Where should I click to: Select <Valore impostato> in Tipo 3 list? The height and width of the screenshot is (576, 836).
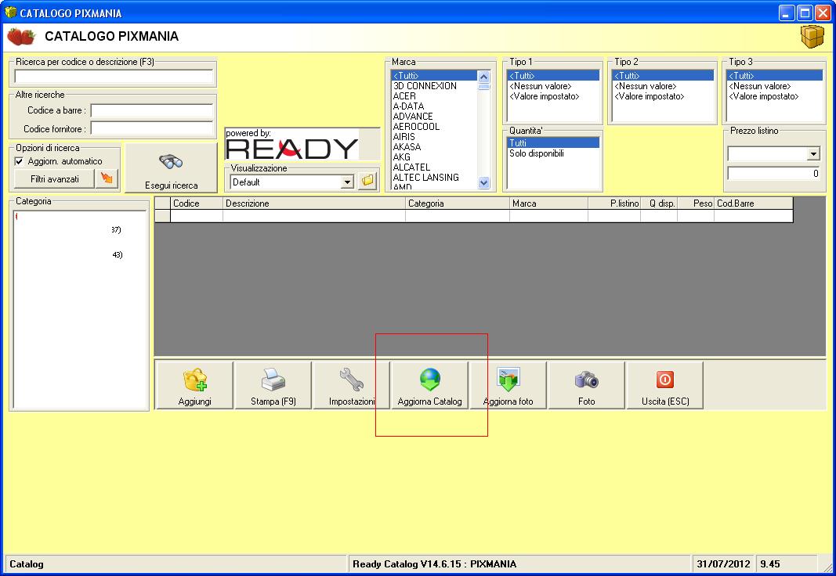[775, 95]
